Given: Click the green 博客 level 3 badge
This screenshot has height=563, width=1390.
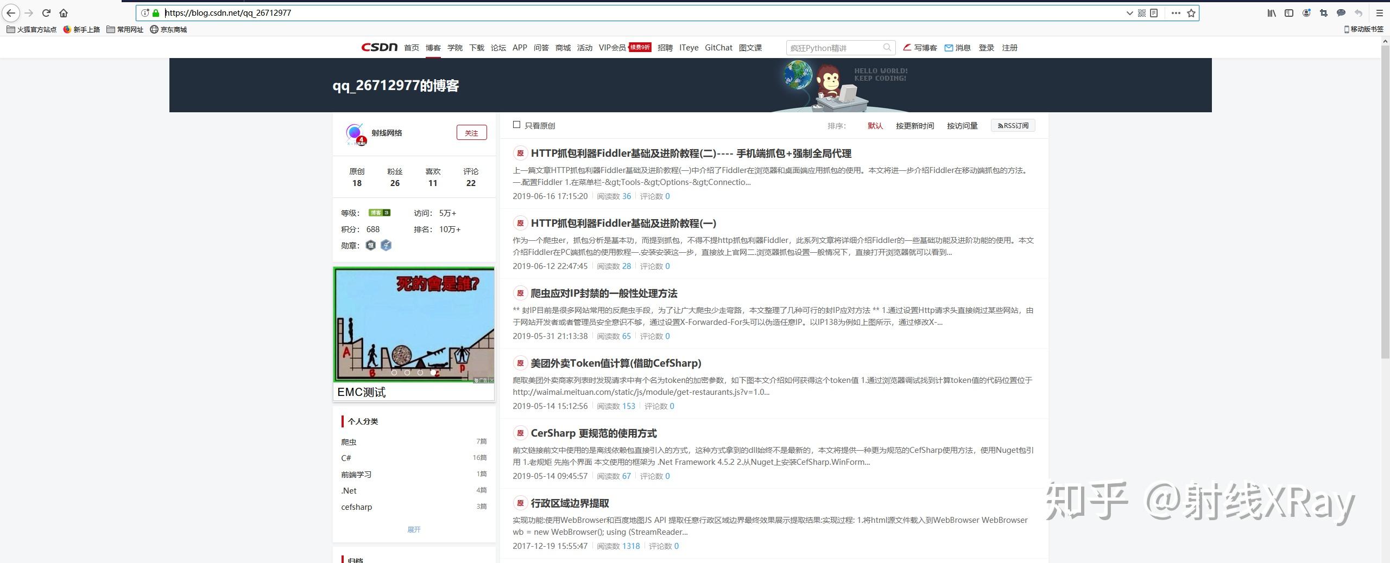Looking at the screenshot, I should click(x=378, y=213).
